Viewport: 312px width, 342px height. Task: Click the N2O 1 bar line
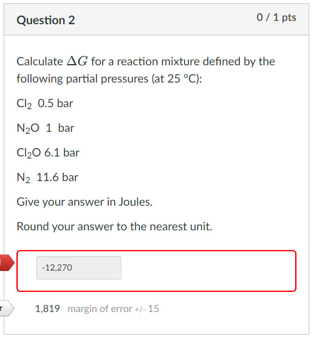click(45, 128)
